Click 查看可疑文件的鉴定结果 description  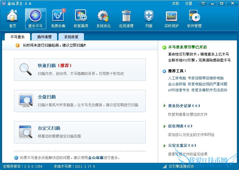(x=188, y=154)
